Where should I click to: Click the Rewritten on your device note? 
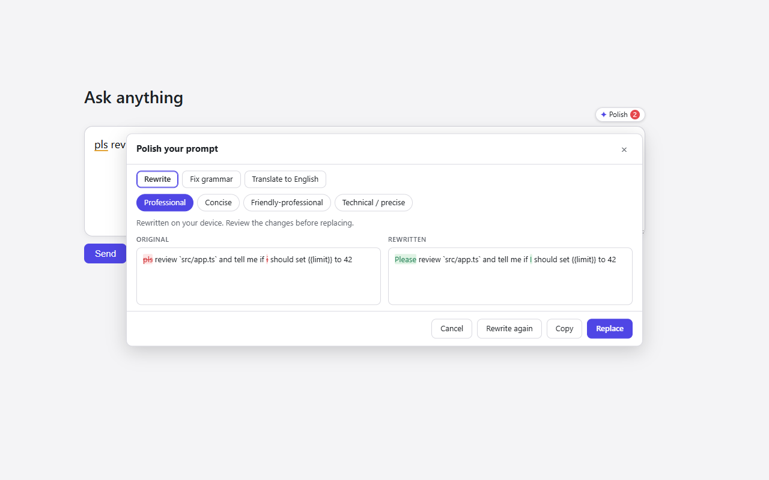tap(245, 223)
